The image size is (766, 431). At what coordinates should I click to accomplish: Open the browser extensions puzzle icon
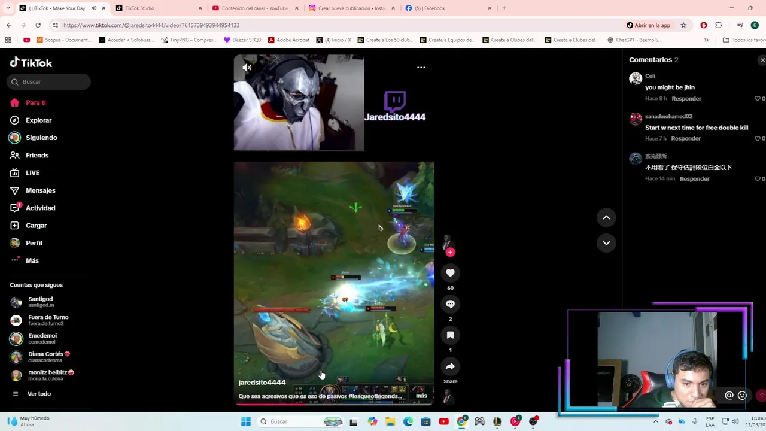point(718,25)
